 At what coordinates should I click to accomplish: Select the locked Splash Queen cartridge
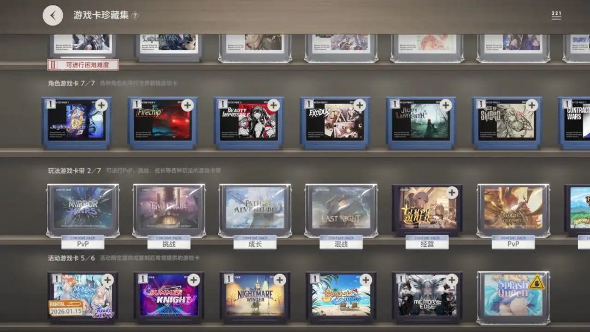point(513,298)
